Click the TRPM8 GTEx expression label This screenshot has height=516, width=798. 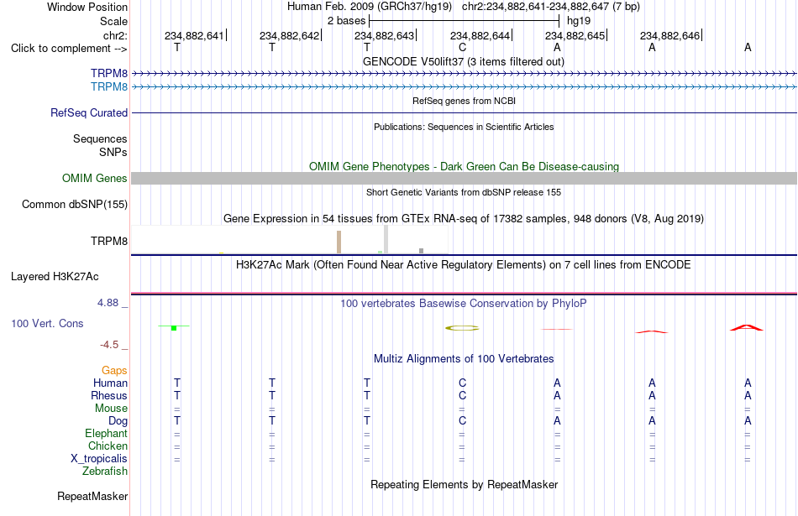click(109, 242)
